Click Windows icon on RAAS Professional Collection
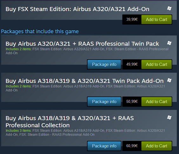Image resolution: width=179 pixels, height=154 pixels. [169, 118]
